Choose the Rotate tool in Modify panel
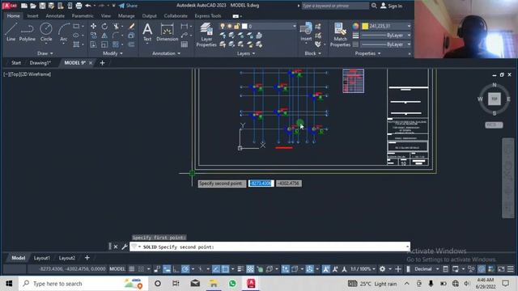The image size is (518, 291). [x=104, y=27]
